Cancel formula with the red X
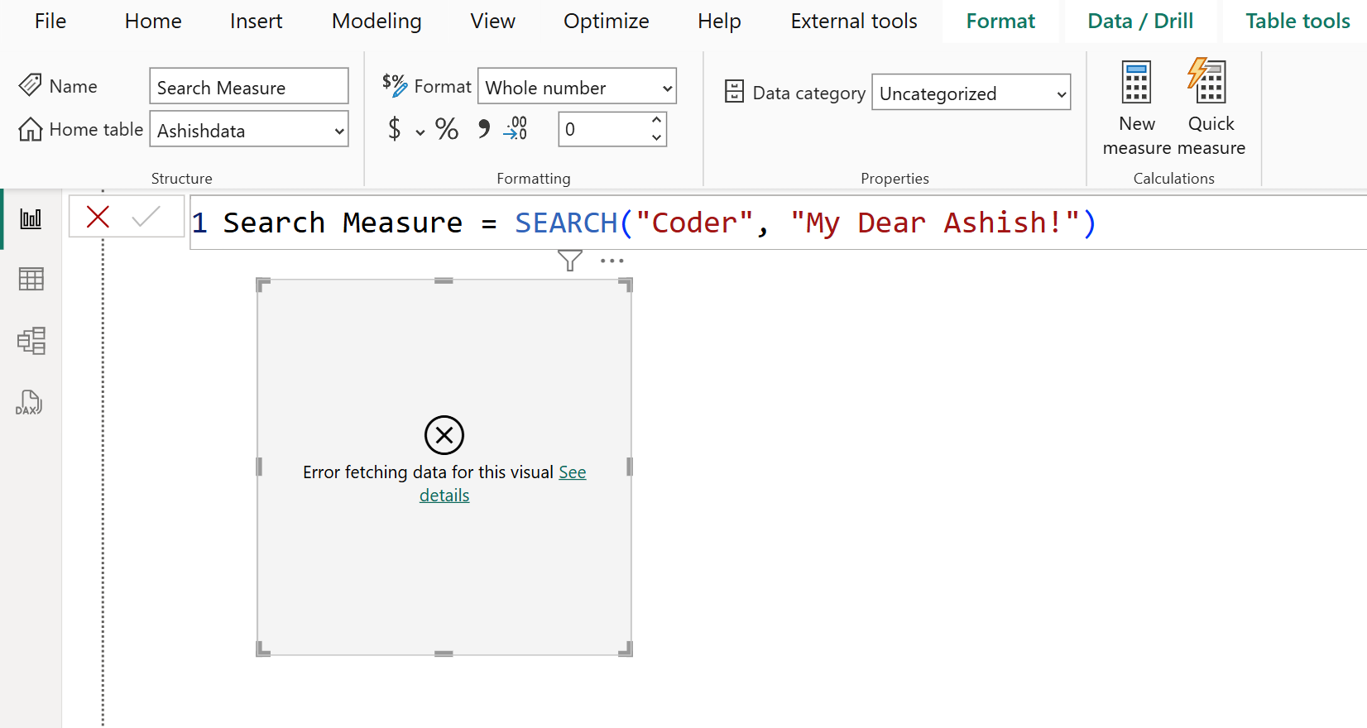Screen dimensions: 1367x728 coord(98,218)
